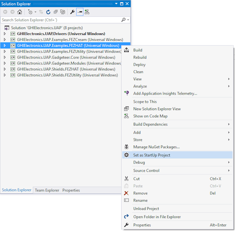This screenshot has height=231, width=235.
Task: Expand the Examples.FEZUtility project node
Action: pos(5,51)
